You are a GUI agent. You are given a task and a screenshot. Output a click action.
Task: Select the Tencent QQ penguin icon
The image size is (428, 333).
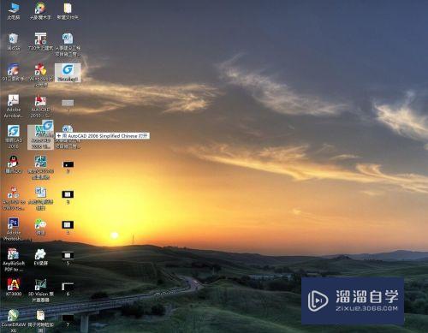pyautogui.click(x=14, y=164)
